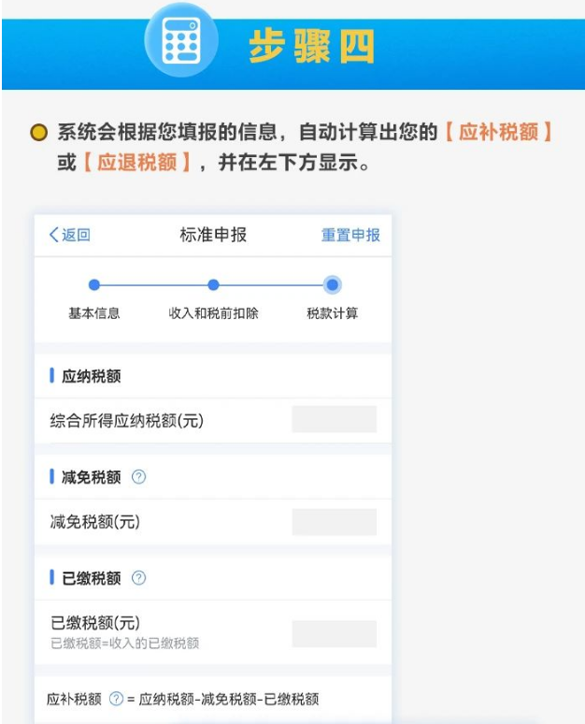Screen dimensions: 585x724
Task: Select the 税款计算 step dot
Action: [x=332, y=285]
